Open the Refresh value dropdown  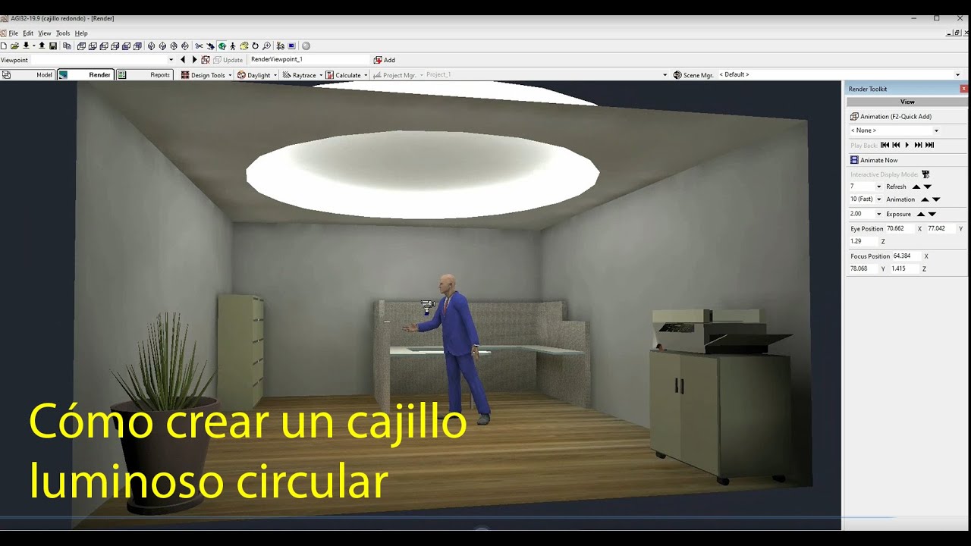coord(878,187)
